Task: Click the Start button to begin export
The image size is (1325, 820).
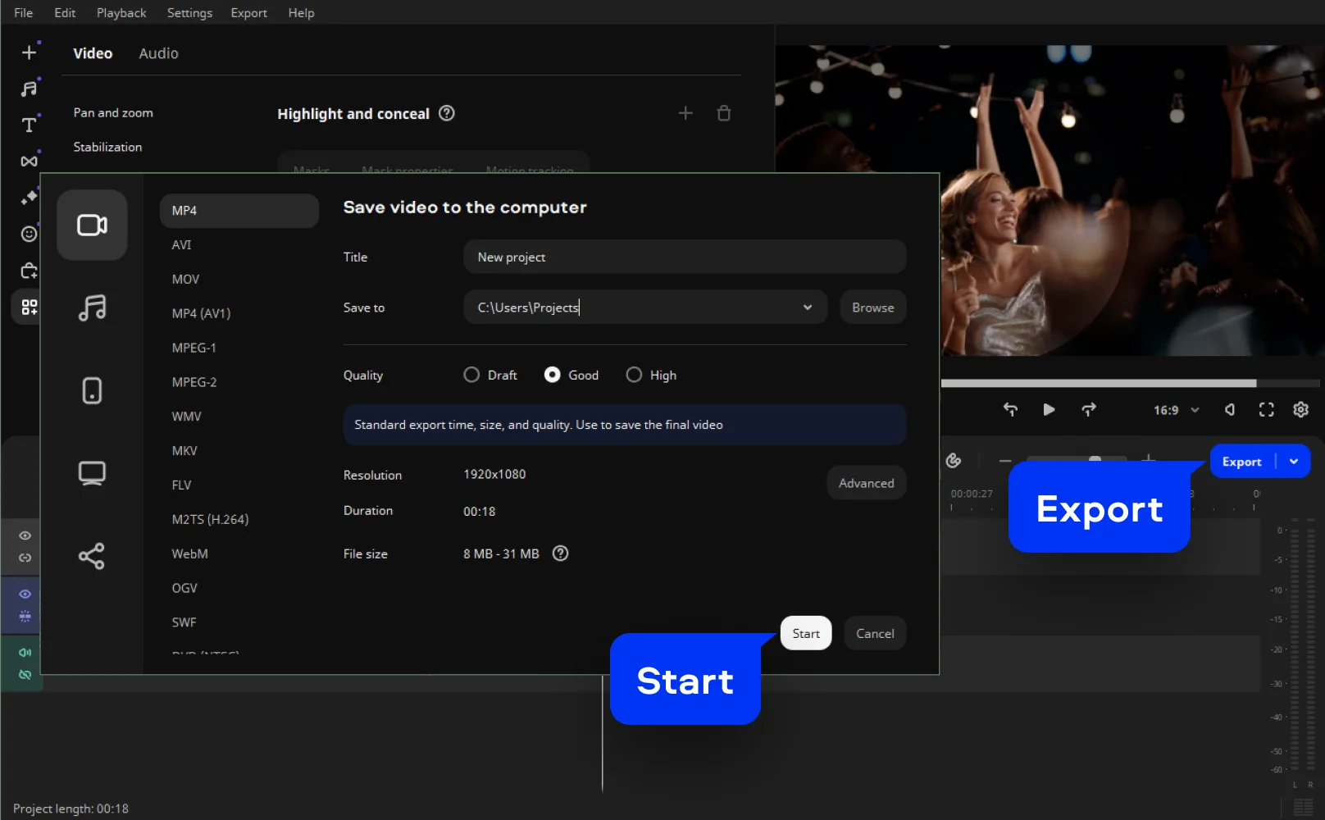Action: [x=805, y=633]
